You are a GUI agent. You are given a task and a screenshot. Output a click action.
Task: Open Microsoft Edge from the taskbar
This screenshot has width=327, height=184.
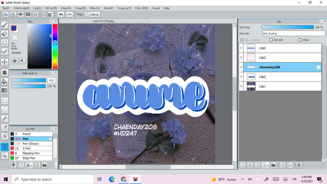pos(111,179)
